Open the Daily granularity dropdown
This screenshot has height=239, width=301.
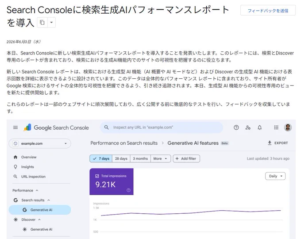point(275,176)
